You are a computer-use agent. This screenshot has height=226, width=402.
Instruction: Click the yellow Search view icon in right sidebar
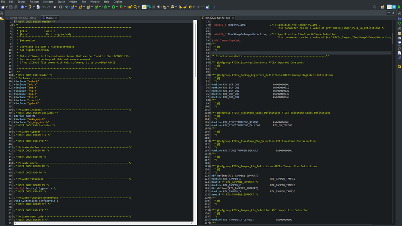point(399,66)
